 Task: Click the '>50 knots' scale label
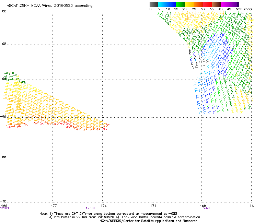244,9
